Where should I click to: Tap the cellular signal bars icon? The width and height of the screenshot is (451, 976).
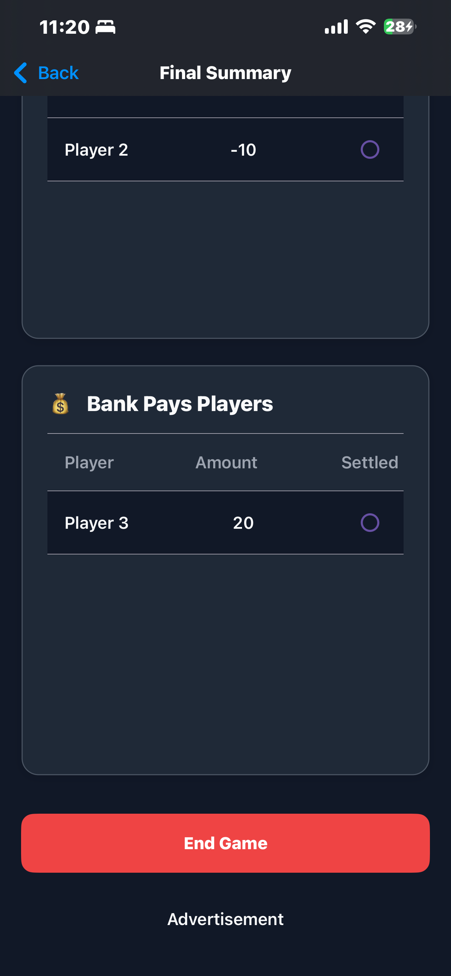(336, 26)
